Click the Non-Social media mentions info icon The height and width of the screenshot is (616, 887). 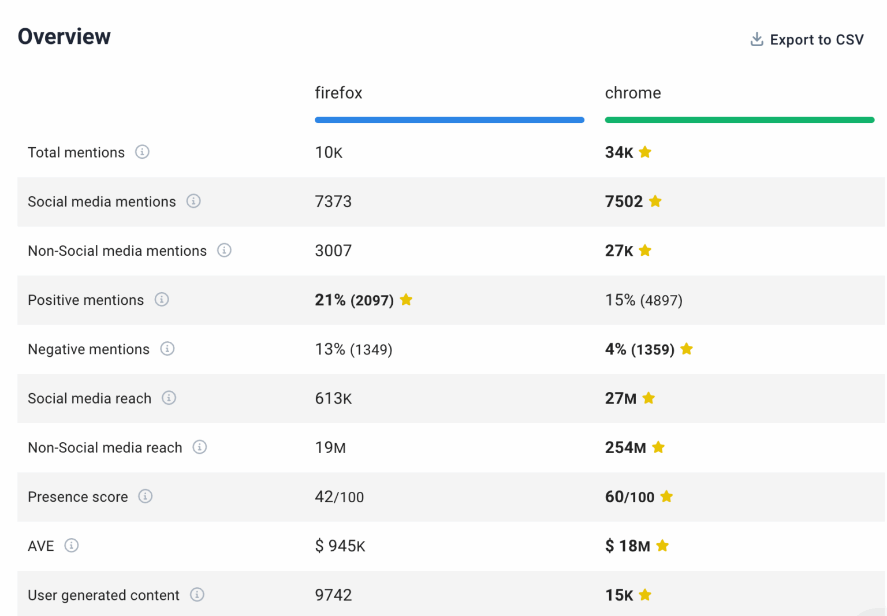pos(225,251)
